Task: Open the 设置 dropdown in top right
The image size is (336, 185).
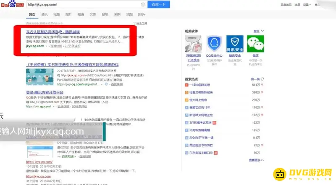Action: coord(307,5)
